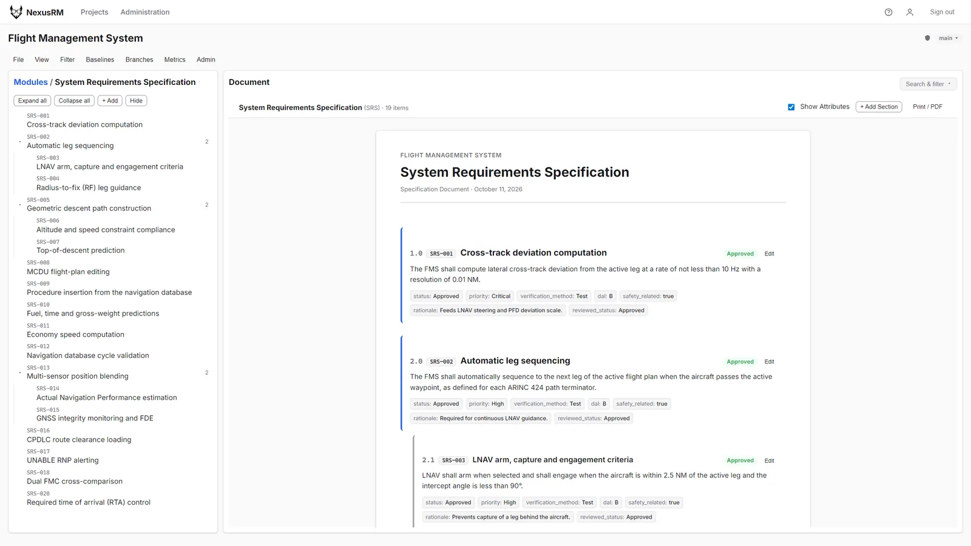Click the Modules breadcrumb link

(x=31, y=83)
